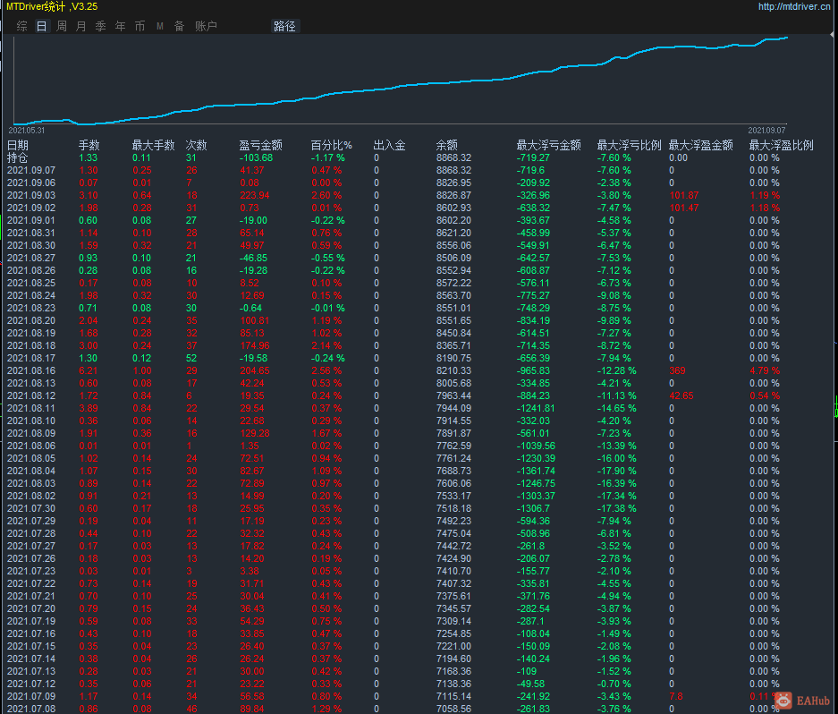Click profit value 223.94
This screenshot has height=714, width=838.
(x=254, y=195)
